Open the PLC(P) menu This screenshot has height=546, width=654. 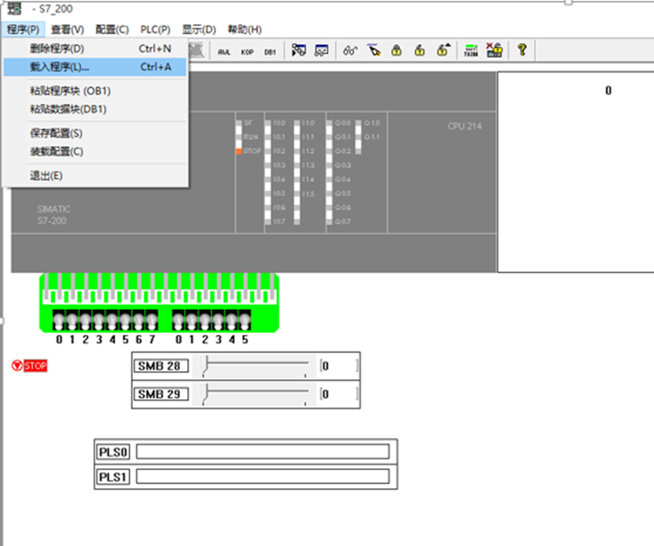[155, 30]
